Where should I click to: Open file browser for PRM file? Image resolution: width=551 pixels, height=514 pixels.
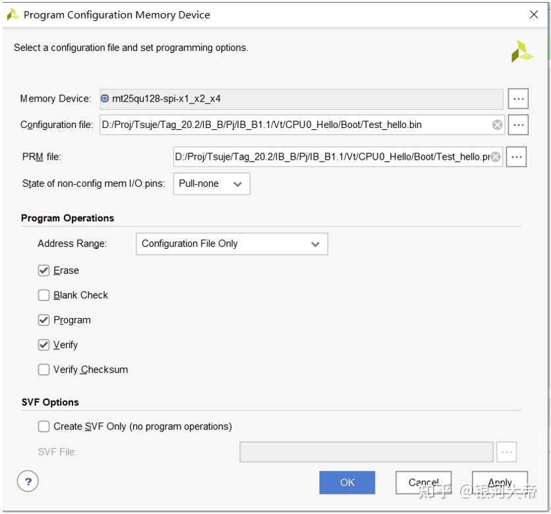click(516, 157)
